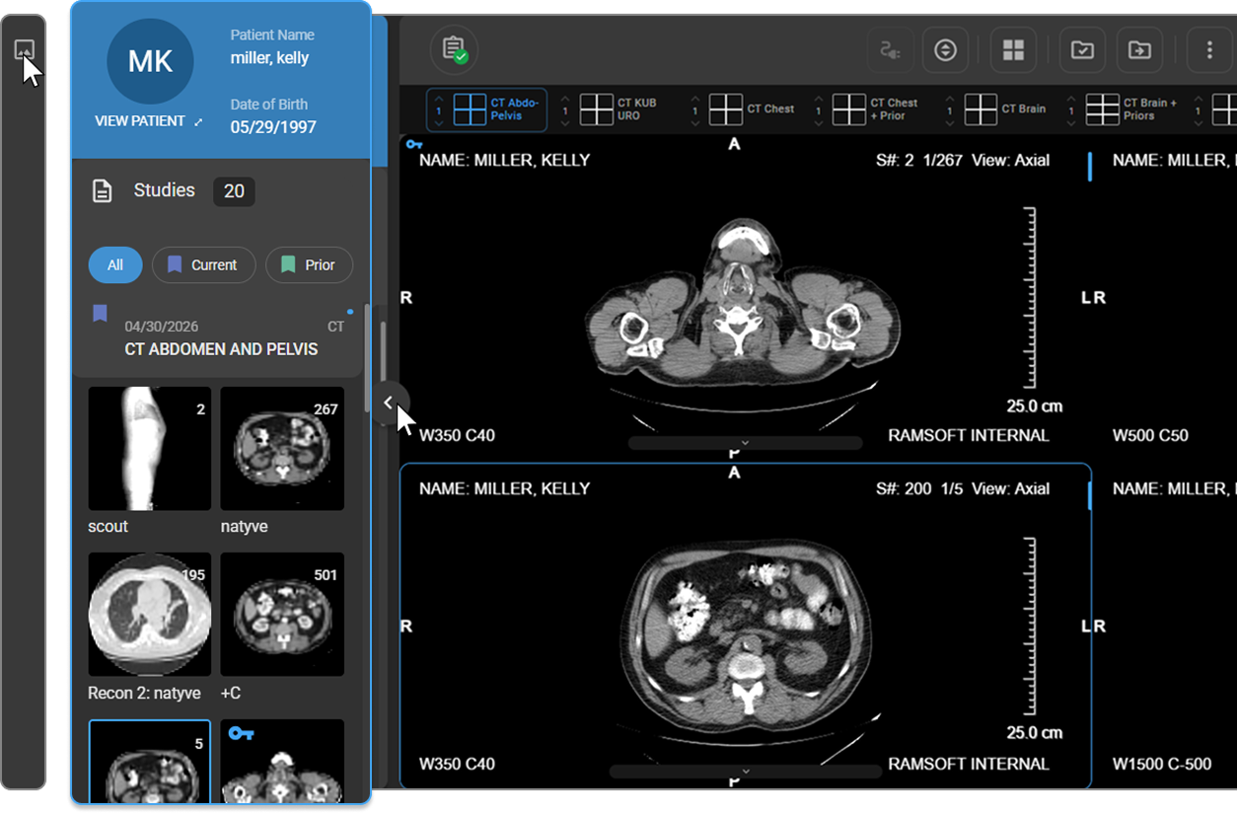Click the W350 C40 label in top viewport
Image resolution: width=1237 pixels, height=813 pixels.
457,435
